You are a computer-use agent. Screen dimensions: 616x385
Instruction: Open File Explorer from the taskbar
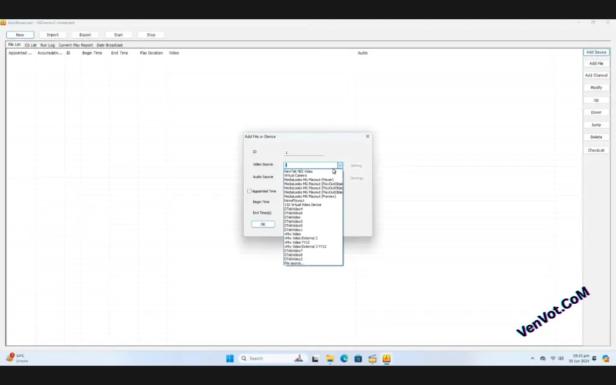coord(330,359)
